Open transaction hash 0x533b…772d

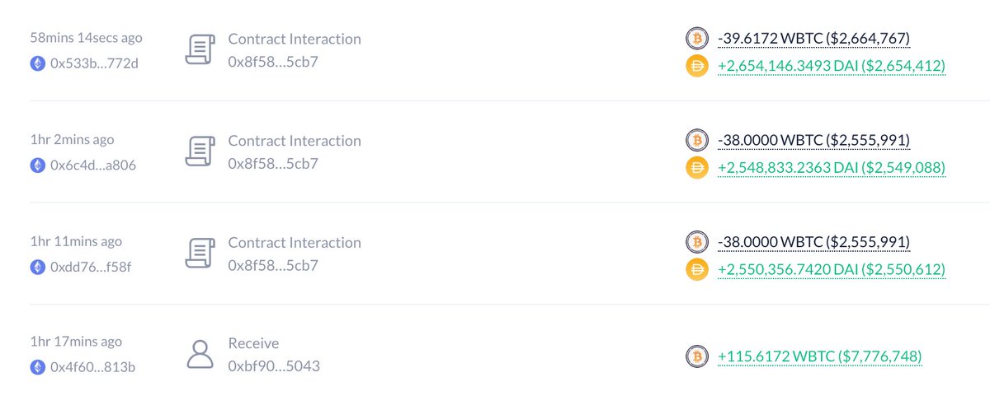coord(94,63)
